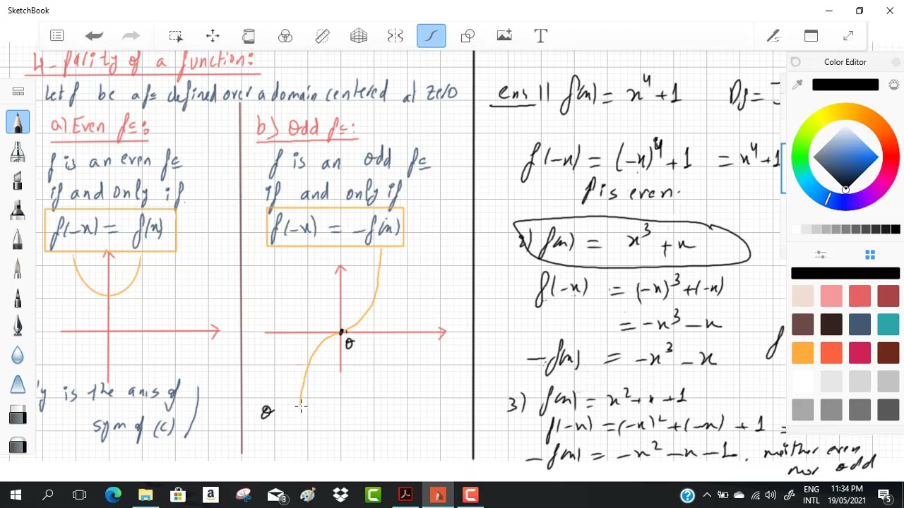904x508 pixels.
Task: Select the flood fill bucket tool
Action: (249, 35)
